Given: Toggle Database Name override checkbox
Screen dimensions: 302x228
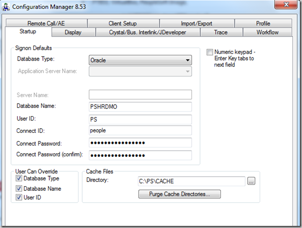Looking at the screenshot, I should (x=19, y=188).
